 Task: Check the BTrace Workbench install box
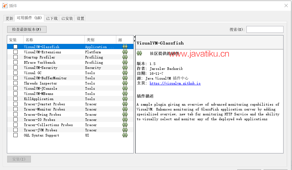(x=15, y=62)
